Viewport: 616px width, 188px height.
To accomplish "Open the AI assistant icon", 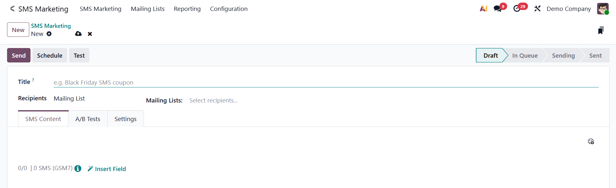I will [483, 9].
